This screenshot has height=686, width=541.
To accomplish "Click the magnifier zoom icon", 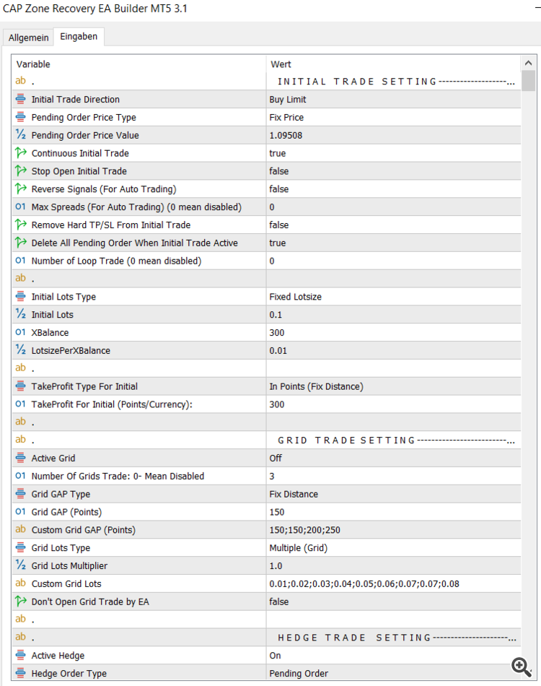I will pyautogui.click(x=521, y=667).
